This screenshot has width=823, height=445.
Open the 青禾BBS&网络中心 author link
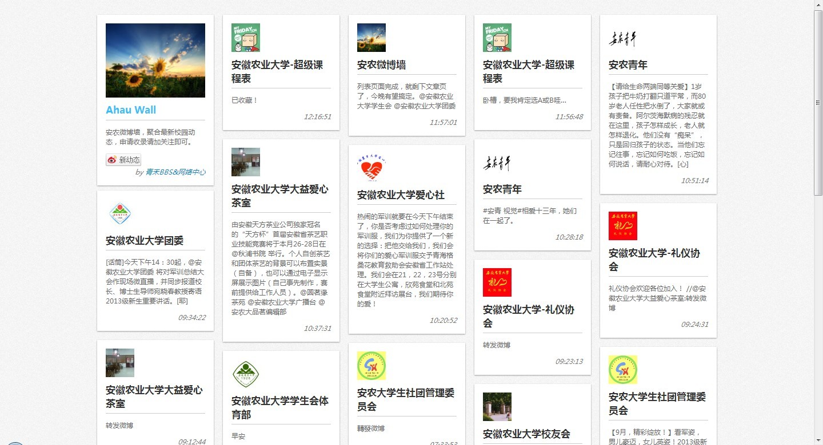point(175,172)
